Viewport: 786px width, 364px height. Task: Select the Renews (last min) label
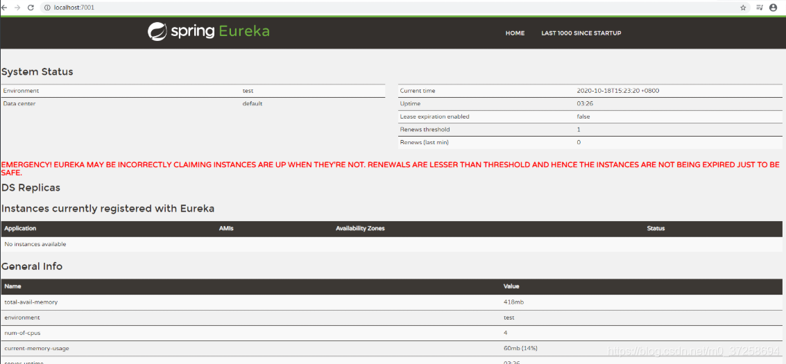pos(424,143)
